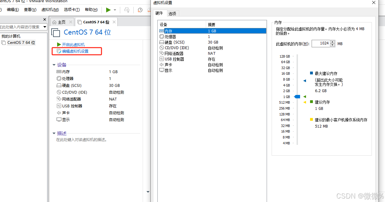Click the yellow minimum memory marker
Viewport: 385px width, 202px height.
tap(305, 102)
